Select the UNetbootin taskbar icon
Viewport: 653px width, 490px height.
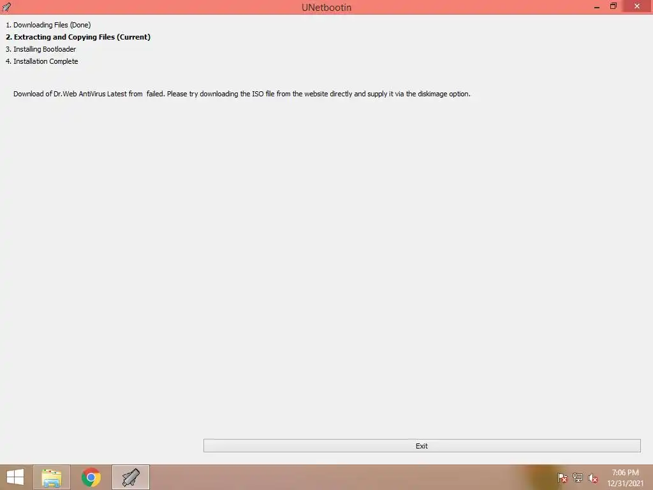131,477
